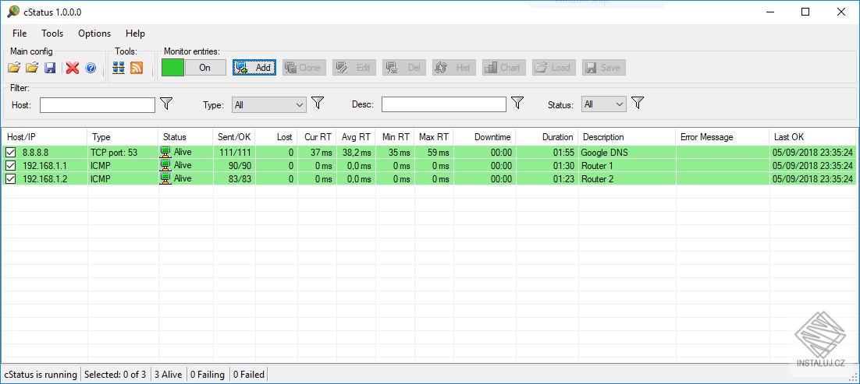Sort by the Duration column header
This screenshot has width=860, height=384.
pyautogui.click(x=547, y=137)
